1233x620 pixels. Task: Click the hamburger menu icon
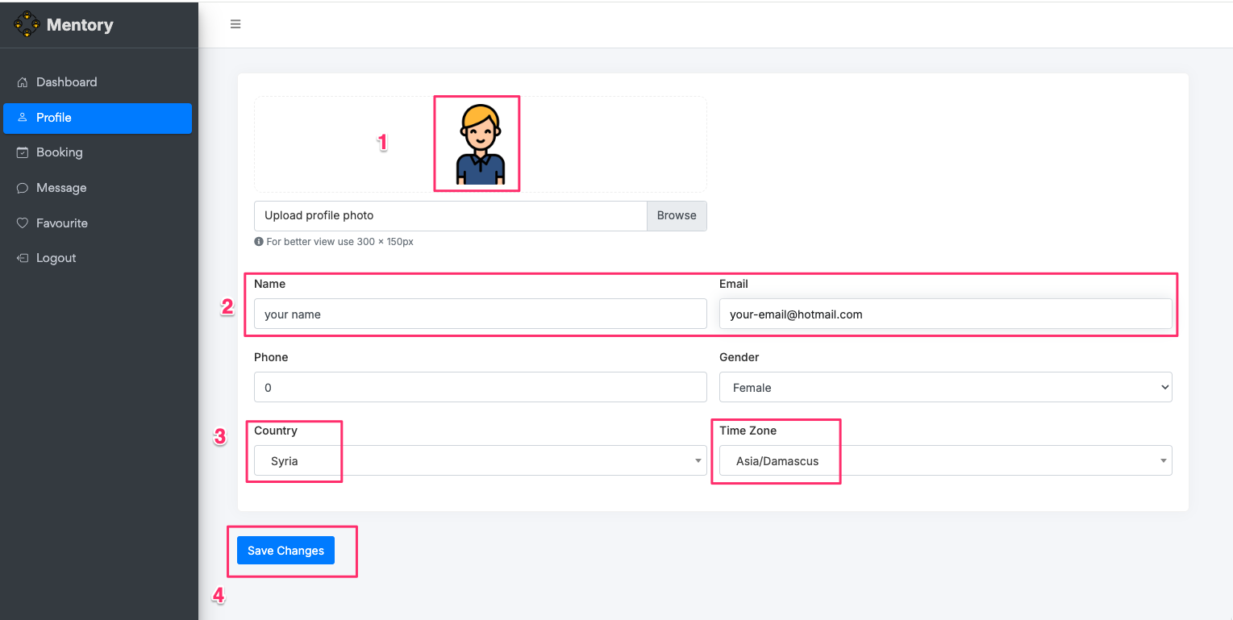click(235, 23)
